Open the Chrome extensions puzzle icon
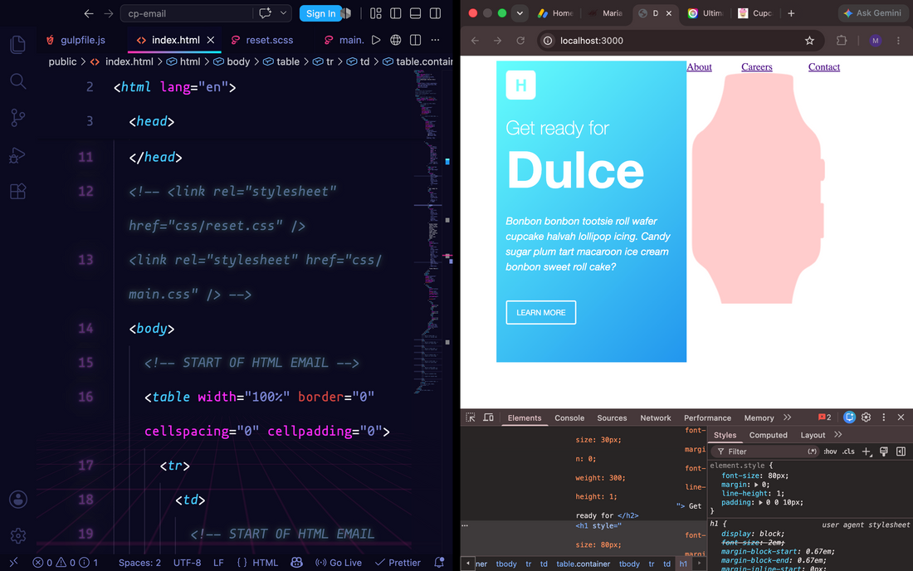This screenshot has height=571, width=913. [x=842, y=41]
